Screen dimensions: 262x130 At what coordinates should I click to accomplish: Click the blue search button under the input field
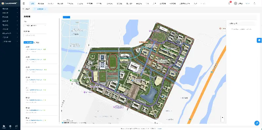coord(28,42)
